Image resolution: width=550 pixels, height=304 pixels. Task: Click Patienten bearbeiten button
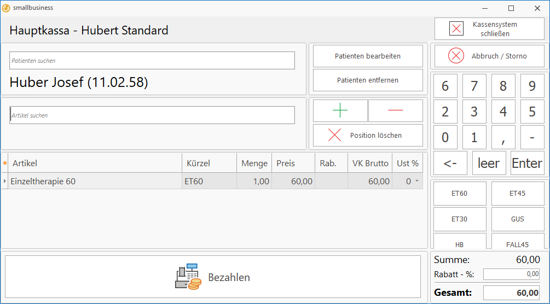pyautogui.click(x=368, y=56)
